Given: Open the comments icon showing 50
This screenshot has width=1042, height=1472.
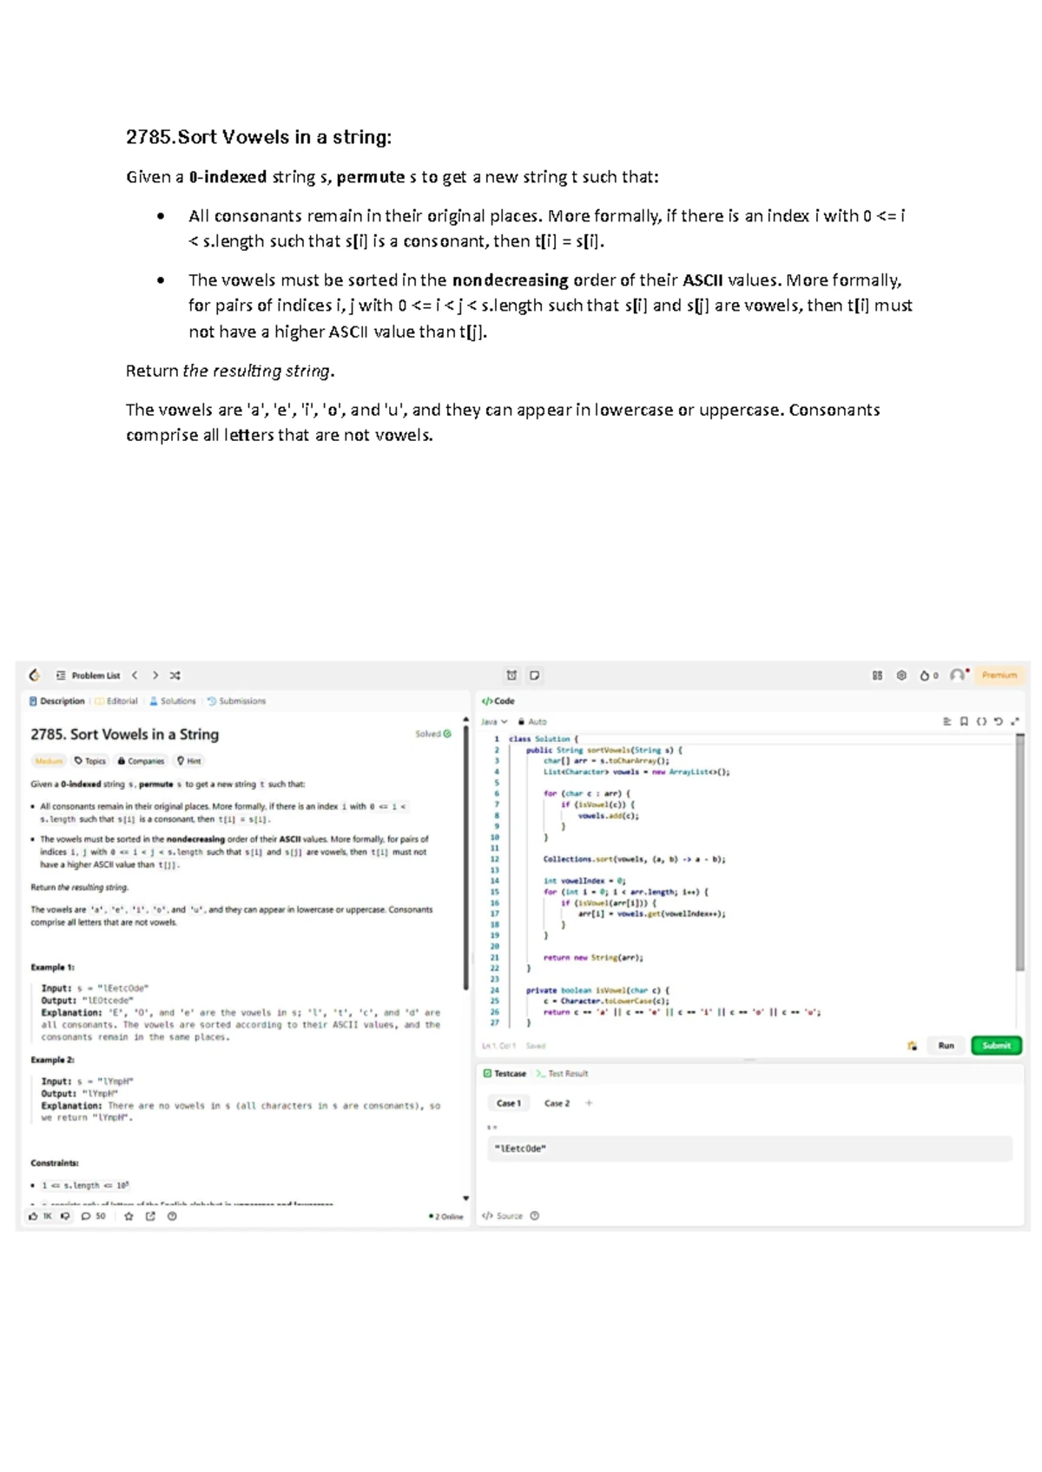Looking at the screenshot, I should 93,1217.
